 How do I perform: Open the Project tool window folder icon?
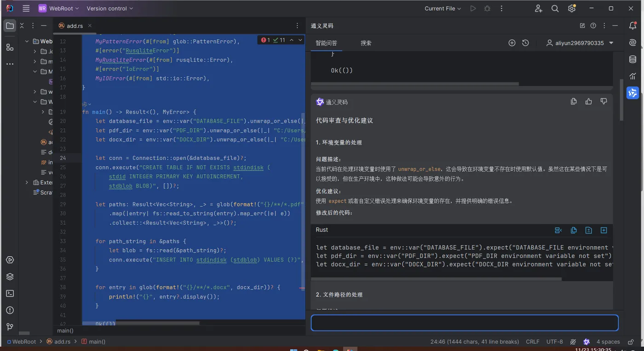(x=10, y=26)
